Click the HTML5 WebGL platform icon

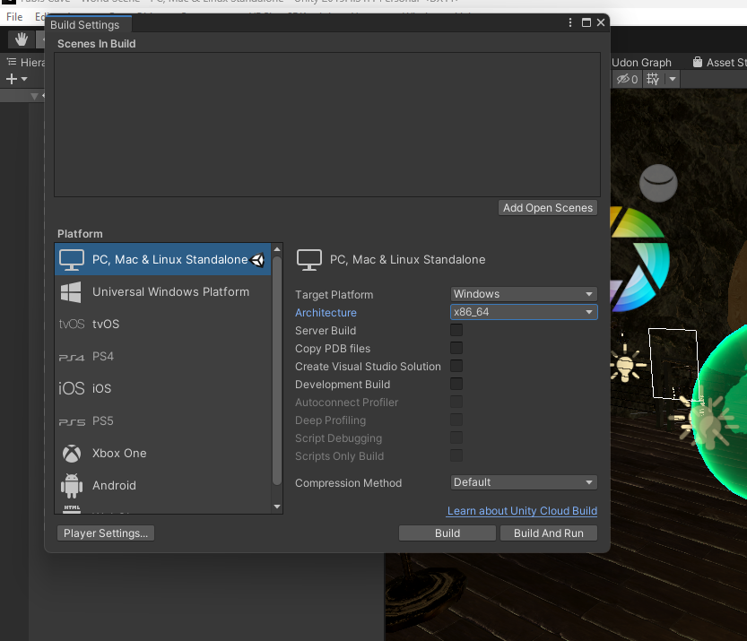click(x=72, y=509)
